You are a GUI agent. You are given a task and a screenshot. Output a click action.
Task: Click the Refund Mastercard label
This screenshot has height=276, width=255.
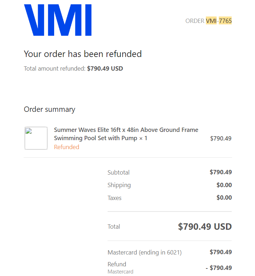(x=121, y=268)
